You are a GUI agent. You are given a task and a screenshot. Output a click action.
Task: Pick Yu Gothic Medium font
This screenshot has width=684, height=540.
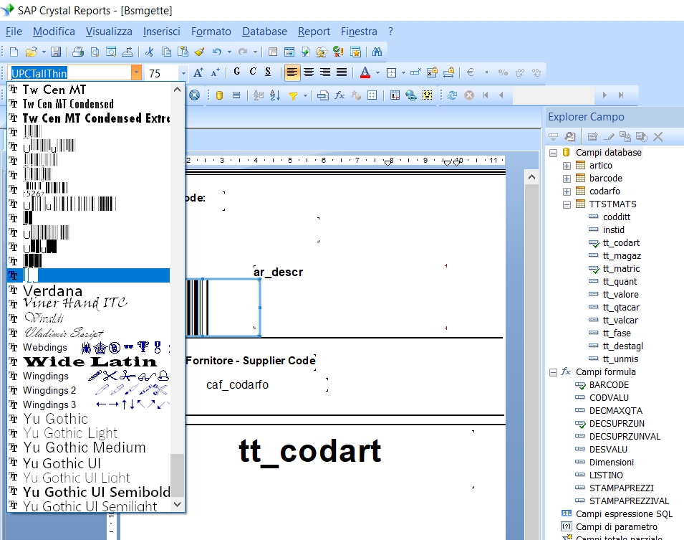point(89,447)
